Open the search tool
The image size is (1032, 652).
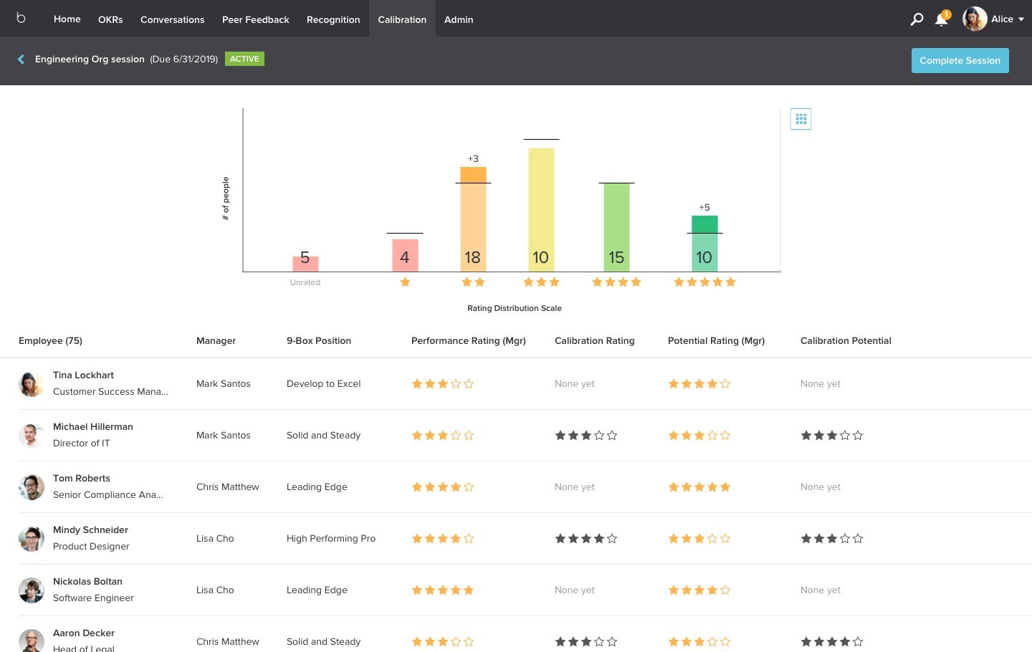pos(917,19)
